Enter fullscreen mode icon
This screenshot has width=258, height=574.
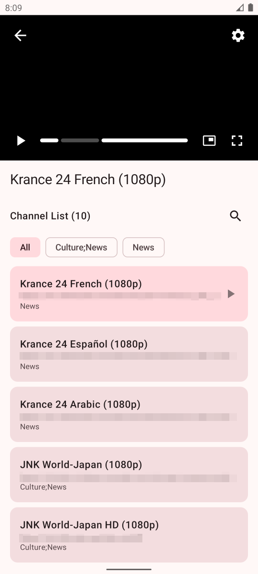click(237, 141)
